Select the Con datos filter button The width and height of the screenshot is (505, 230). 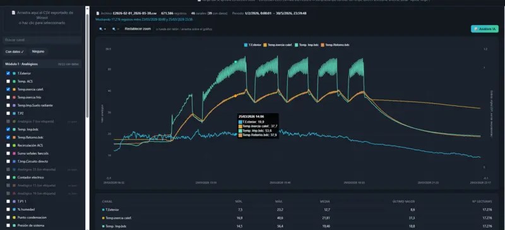coord(15,52)
